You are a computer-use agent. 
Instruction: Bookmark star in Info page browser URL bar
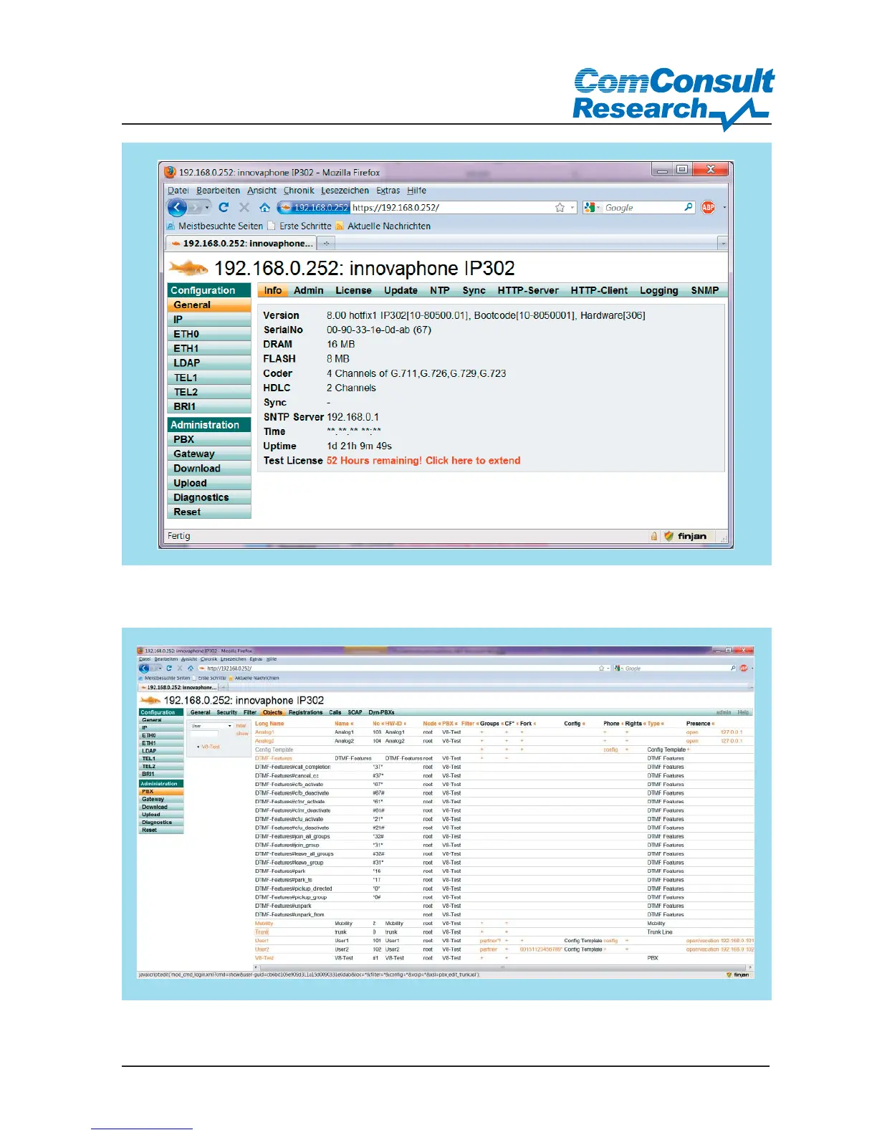point(560,207)
